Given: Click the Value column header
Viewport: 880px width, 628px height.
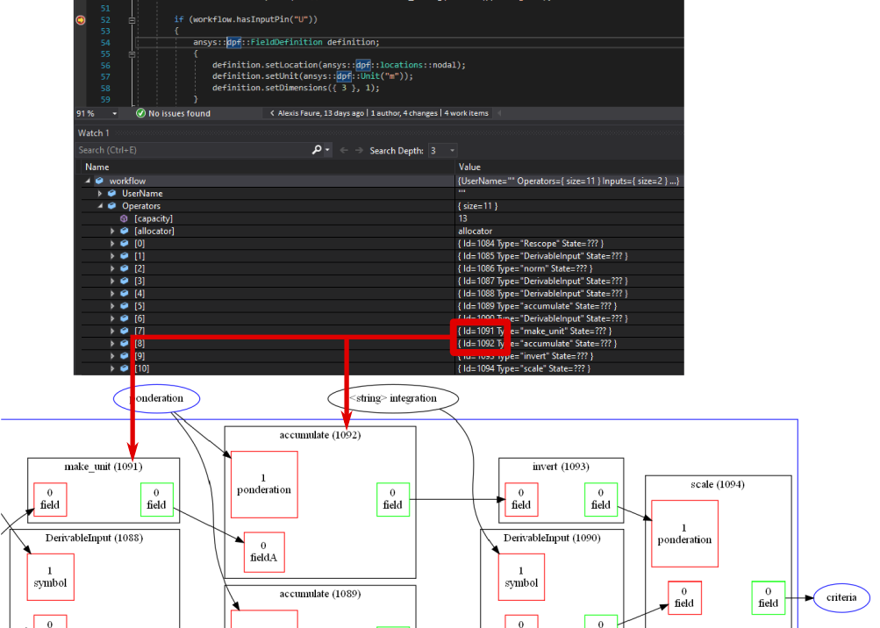Looking at the screenshot, I should click(469, 168).
